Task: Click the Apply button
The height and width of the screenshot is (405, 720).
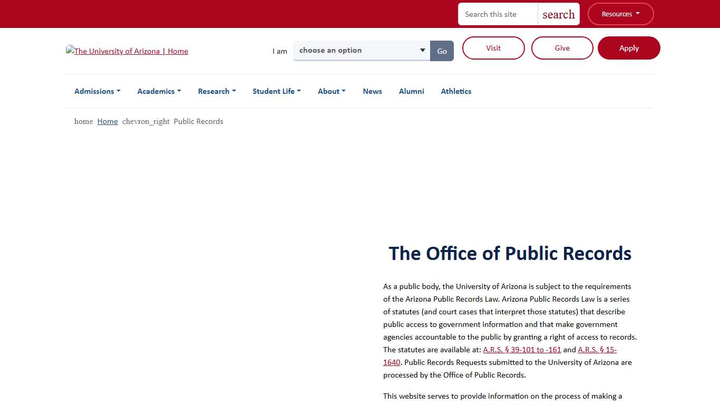Action: (x=629, y=48)
